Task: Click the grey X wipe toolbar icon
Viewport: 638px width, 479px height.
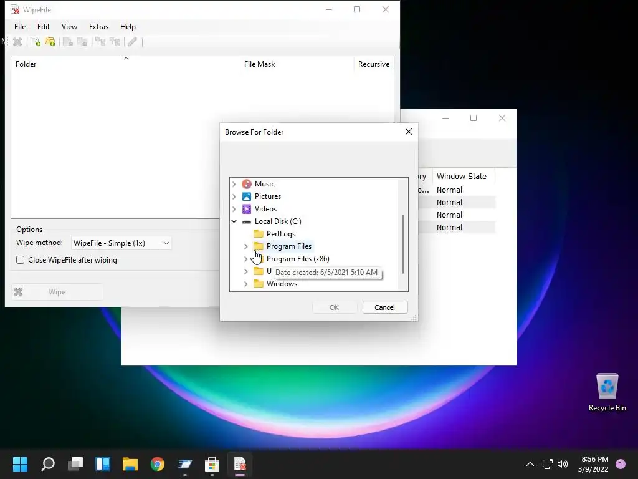Action: pyautogui.click(x=17, y=42)
